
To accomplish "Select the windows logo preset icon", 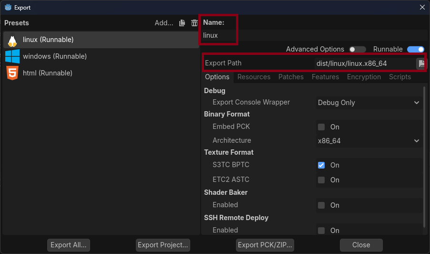I will [x=12, y=56].
